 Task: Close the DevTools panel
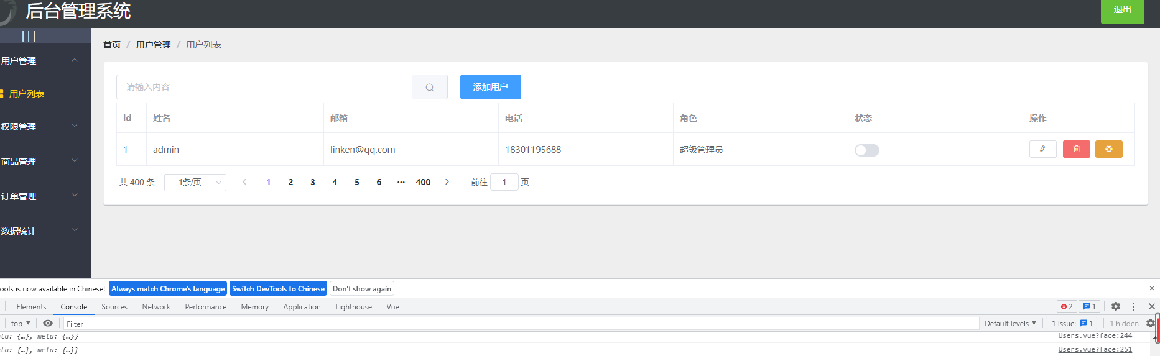[x=1152, y=306]
